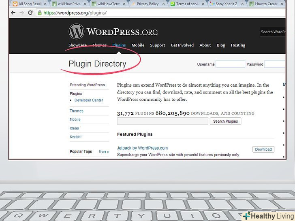Click the address bar URL
The image size is (295, 221).
pos(75,13)
